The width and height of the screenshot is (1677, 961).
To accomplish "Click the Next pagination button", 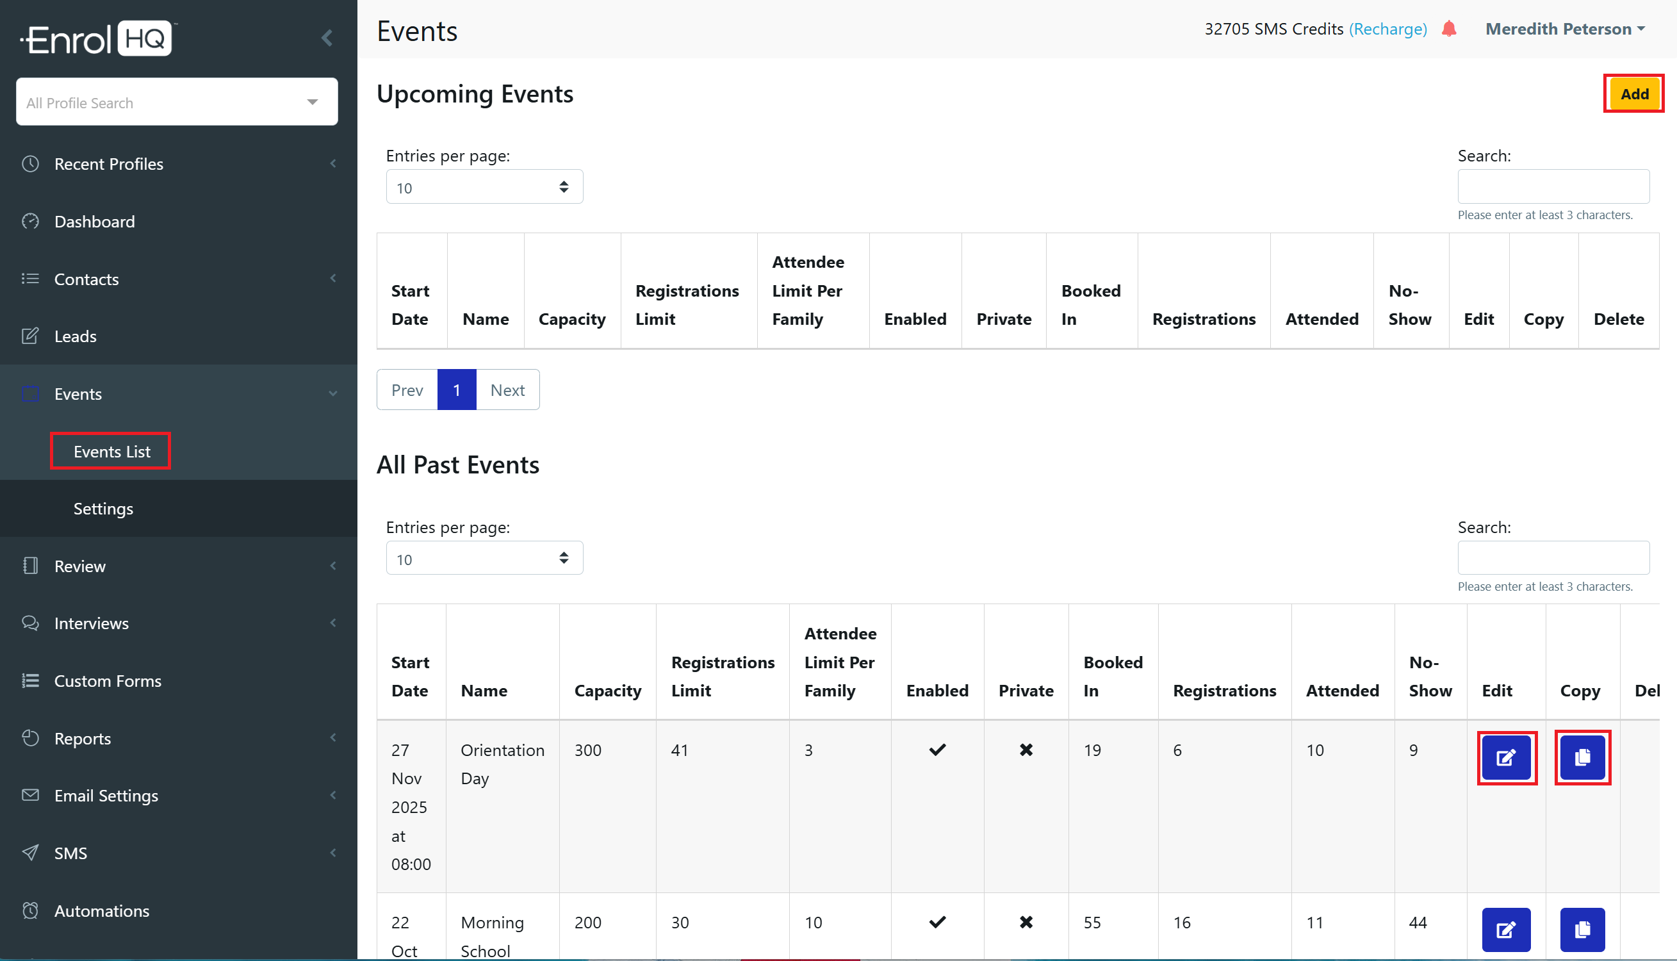I will [507, 390].
